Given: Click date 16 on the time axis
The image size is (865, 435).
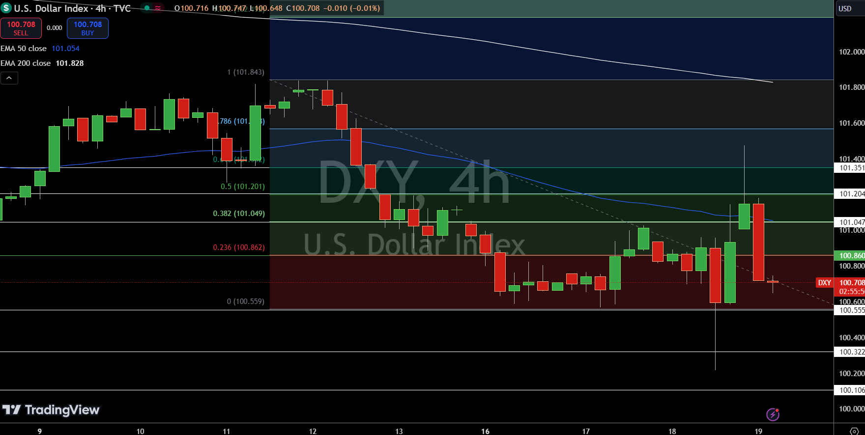Looking at the screenshot, I should [x=486, y=431].
